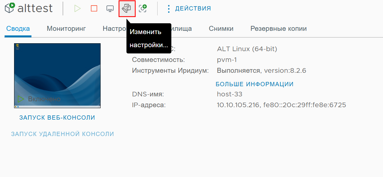
Task: Click БОЛЬШЕ ИНФОРМАЦИИ link
Action: pyautogui.click(x=255, y=84)
